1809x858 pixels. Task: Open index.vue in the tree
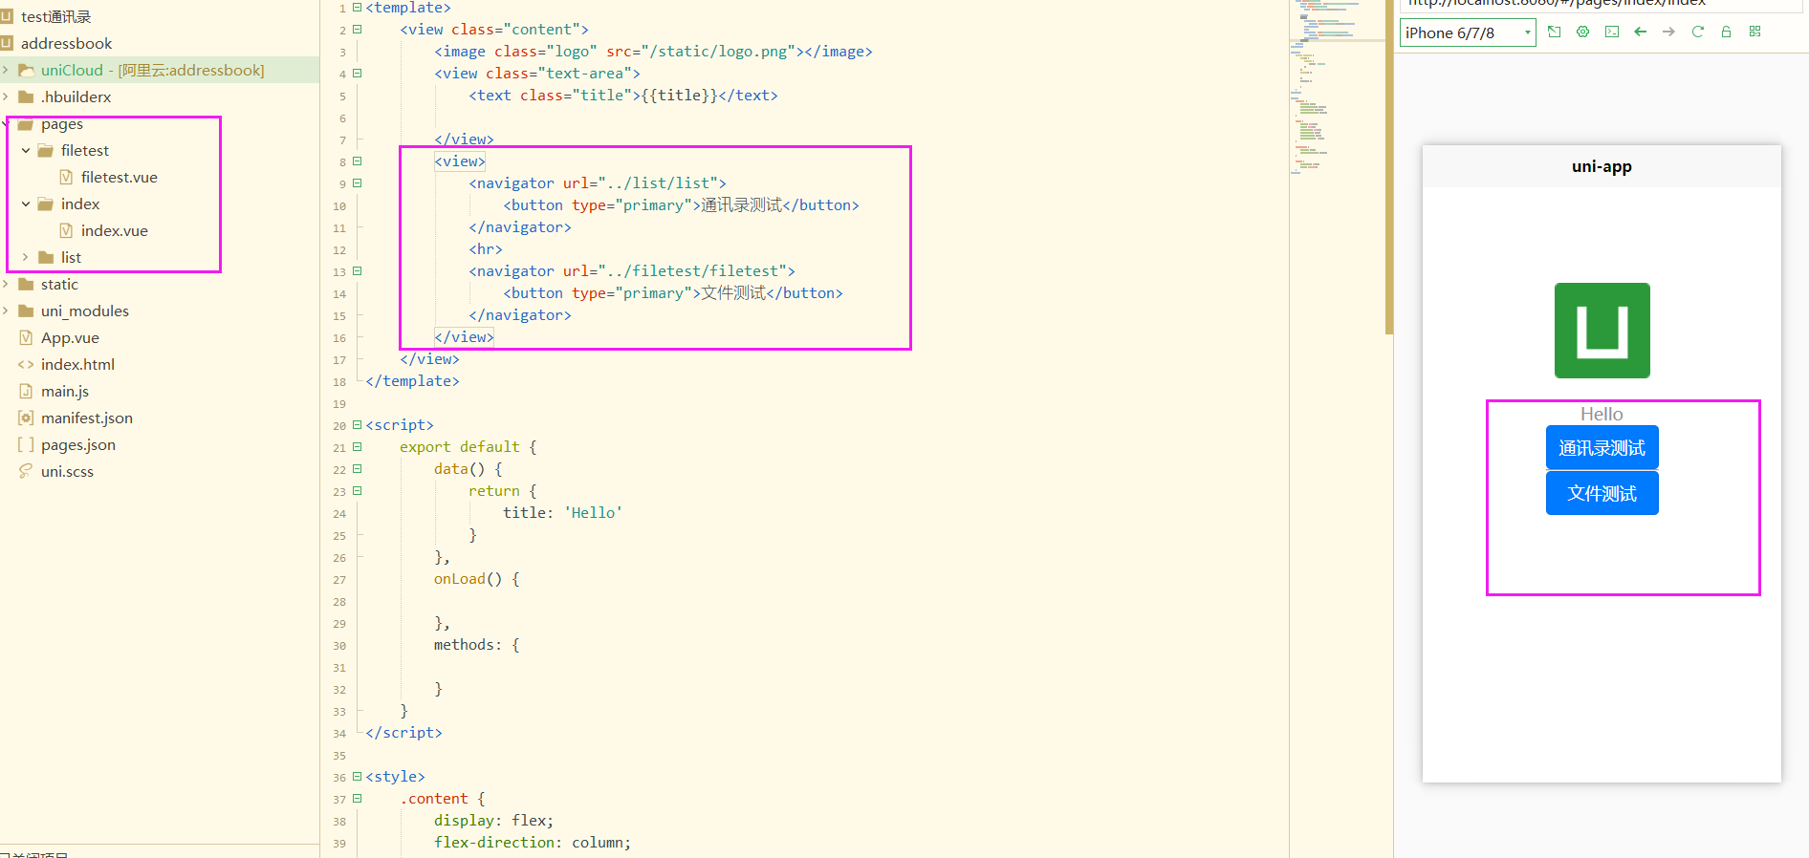tap(114, 230)
